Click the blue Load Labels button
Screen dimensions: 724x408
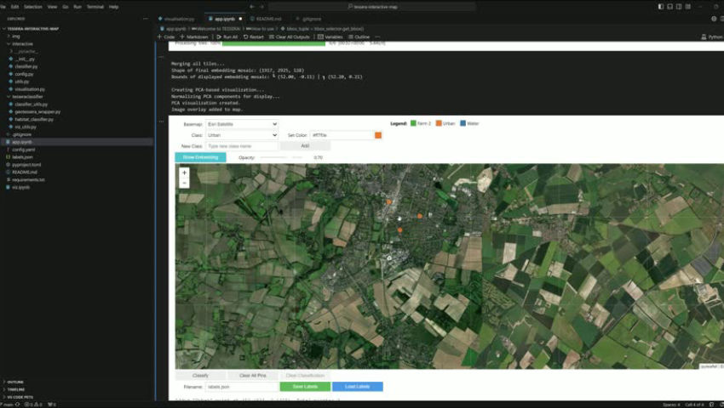[358, 387]
